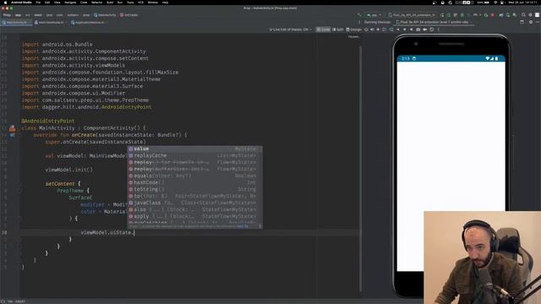This screenshot has height=304, width=541.
Task: Open the Android Studio app menu
Action: click(x=21, y=3)
